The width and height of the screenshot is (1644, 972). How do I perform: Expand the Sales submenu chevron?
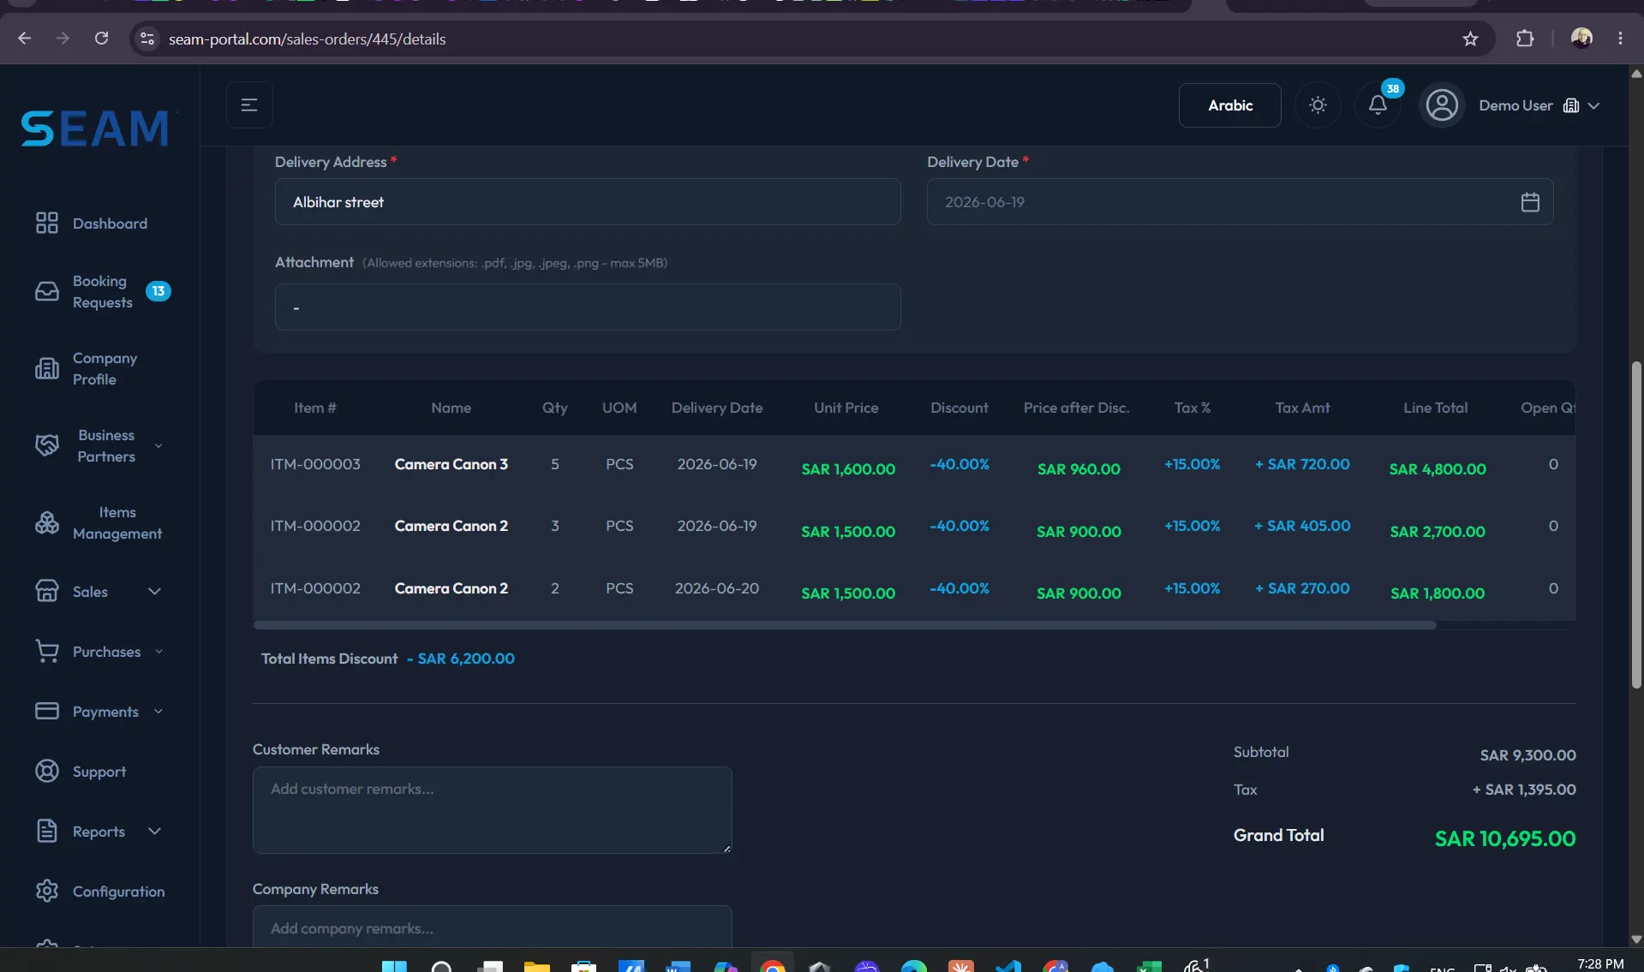[x=154, y=591]
